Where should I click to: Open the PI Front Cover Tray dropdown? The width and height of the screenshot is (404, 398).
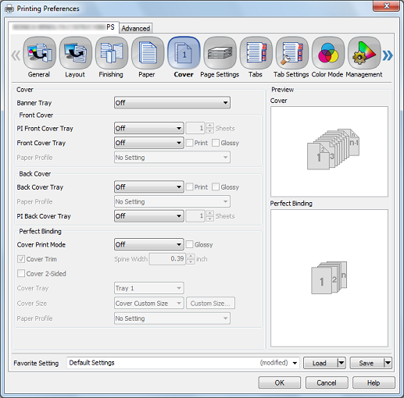pyautogui.click(x=149, y=128)
